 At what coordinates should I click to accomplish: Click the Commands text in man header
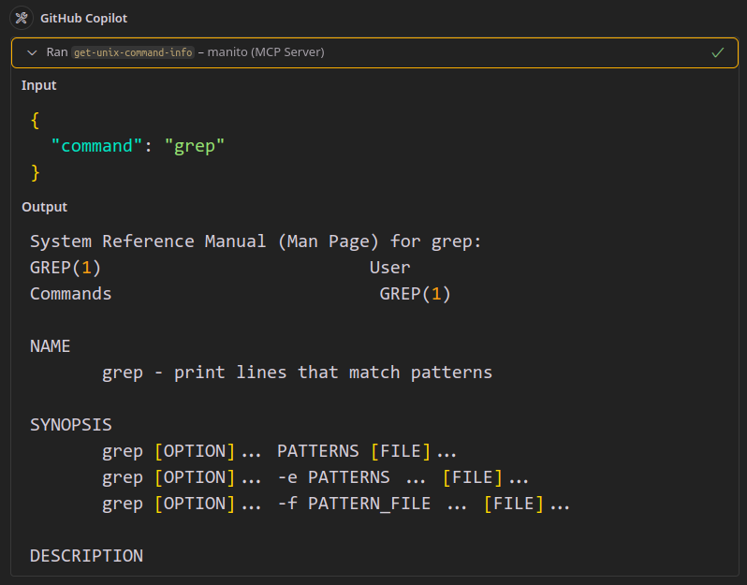[x=71, y=294]
